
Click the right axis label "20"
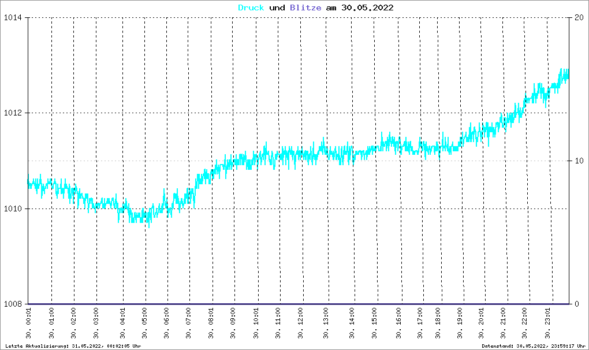pos(579,18)
